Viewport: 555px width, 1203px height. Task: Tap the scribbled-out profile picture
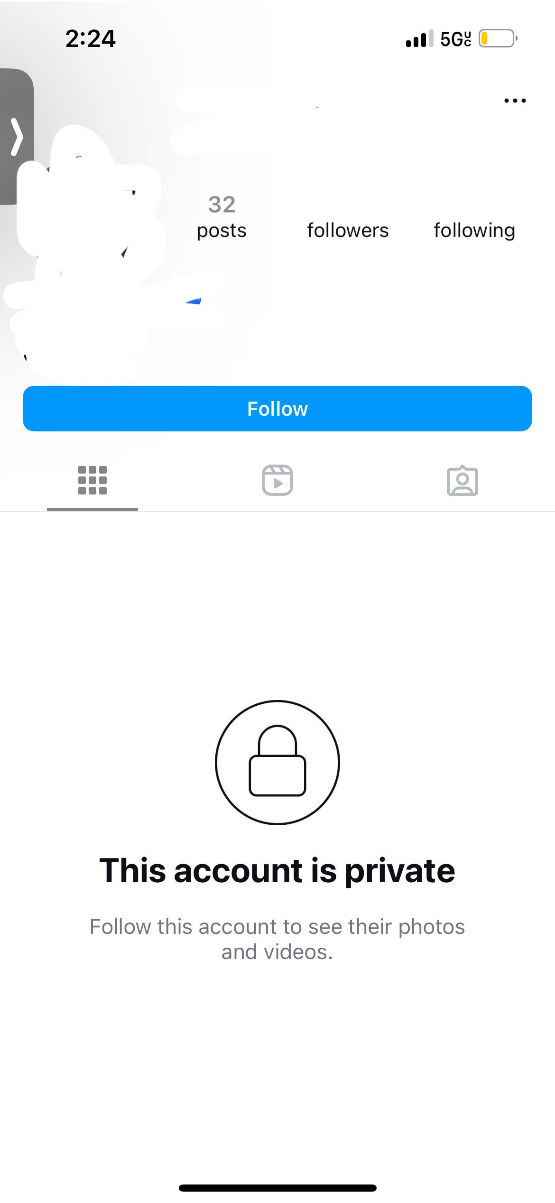pyautogui.click(x=90, y=204)
